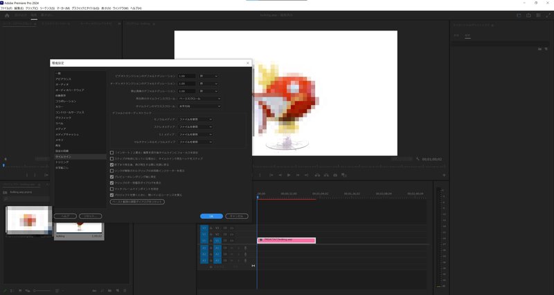Switch Project panel to list view

click(x=12, y=291)
